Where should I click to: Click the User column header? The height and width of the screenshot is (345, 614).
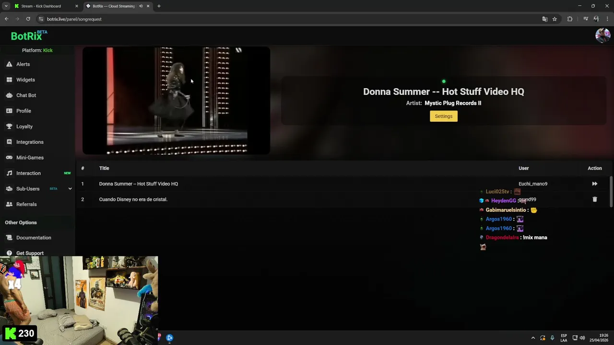[523, 168]
